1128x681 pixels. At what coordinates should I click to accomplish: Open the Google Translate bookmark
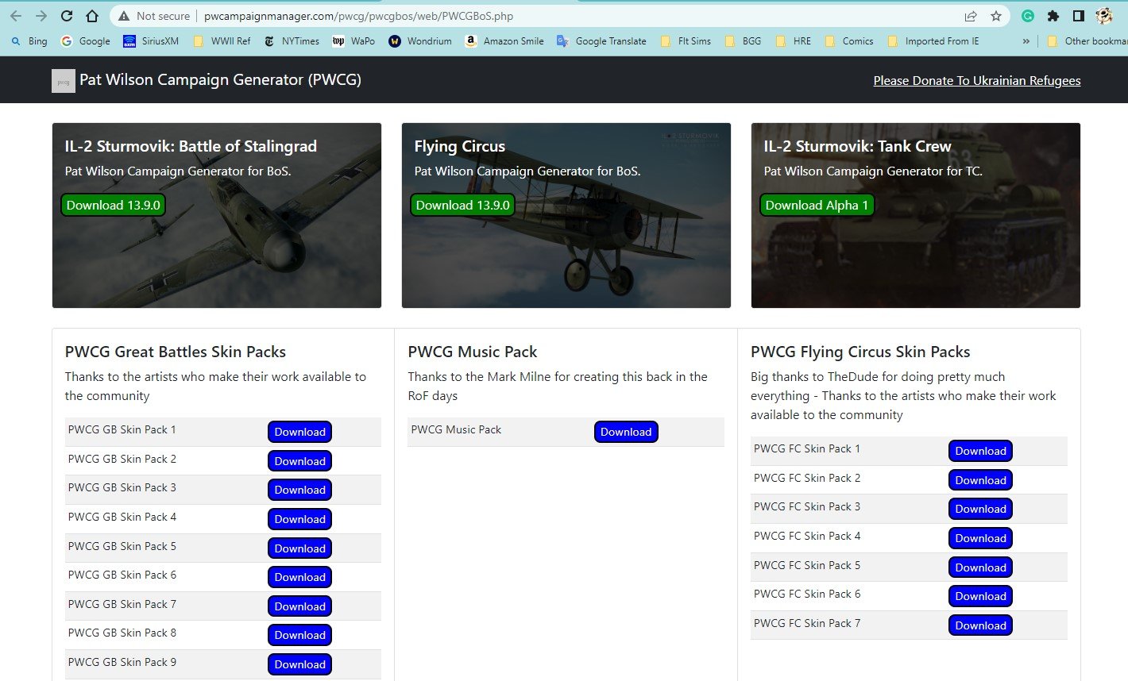pyautogui.click(x=601, y=41)
